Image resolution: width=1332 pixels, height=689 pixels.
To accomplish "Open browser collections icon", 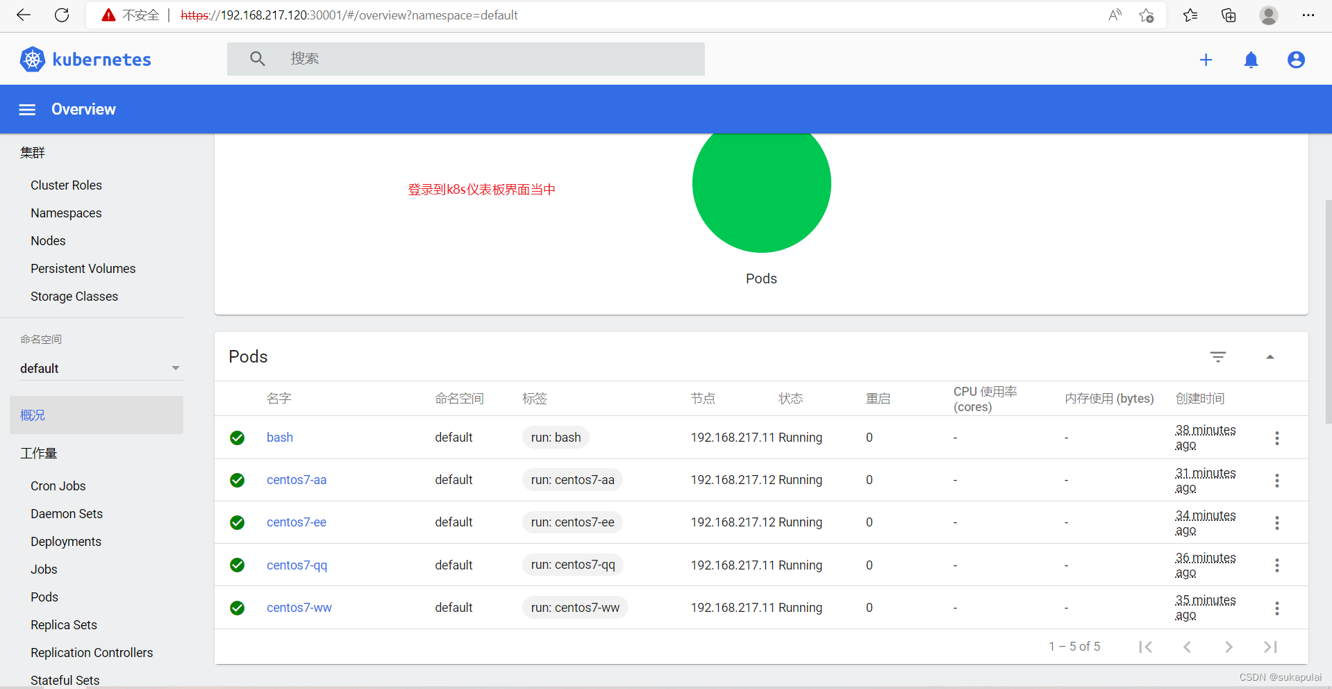I will [1229, 15].
